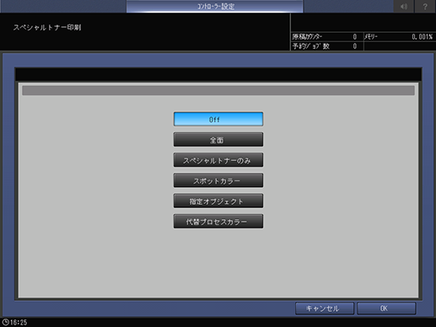Pick the スポットカラー option
The height and width of the screenshot is (327, 436).
pyautogui.click(x=218, y=180)
